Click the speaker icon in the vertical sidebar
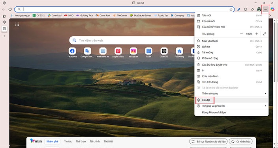The height and width of the screenshot is (148, 278). (4, 22)
